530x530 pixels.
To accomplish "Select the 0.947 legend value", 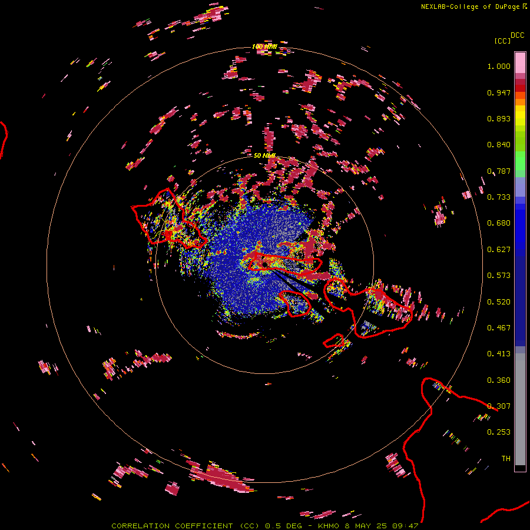I will 499,92.
